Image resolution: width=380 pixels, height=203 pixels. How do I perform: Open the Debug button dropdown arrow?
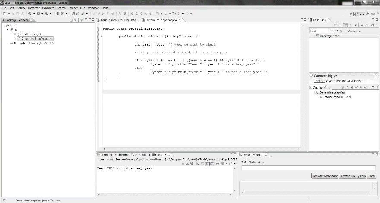tap(34, 14)
